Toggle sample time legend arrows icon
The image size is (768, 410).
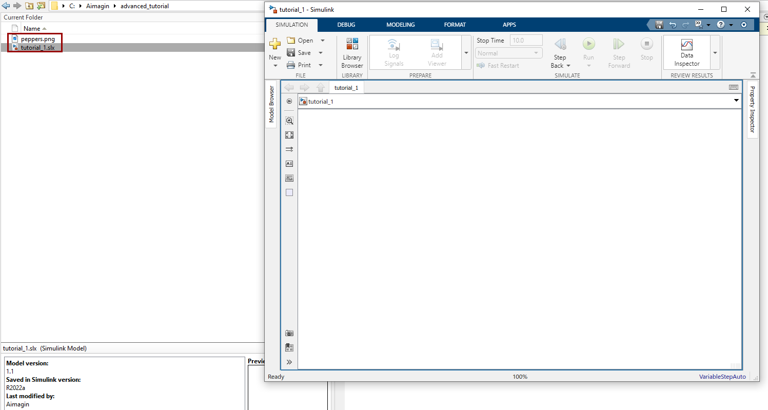click(289, 149)
